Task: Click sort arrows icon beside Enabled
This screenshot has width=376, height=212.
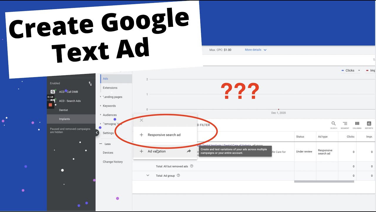Action: click(90, 84)
